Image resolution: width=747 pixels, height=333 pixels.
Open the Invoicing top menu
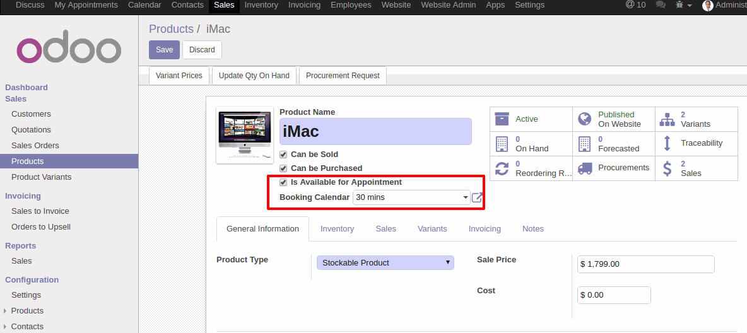(305, 5)
